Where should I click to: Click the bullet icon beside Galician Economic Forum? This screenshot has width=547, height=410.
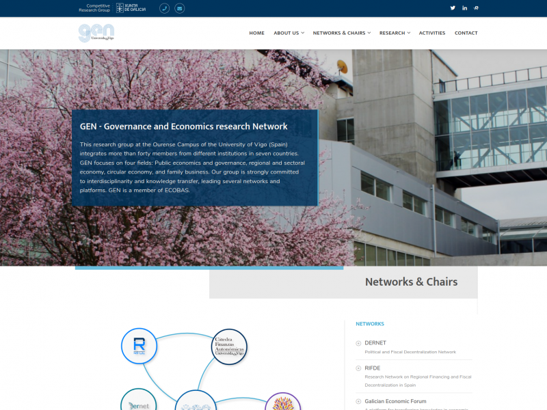[x=358, y=401]
